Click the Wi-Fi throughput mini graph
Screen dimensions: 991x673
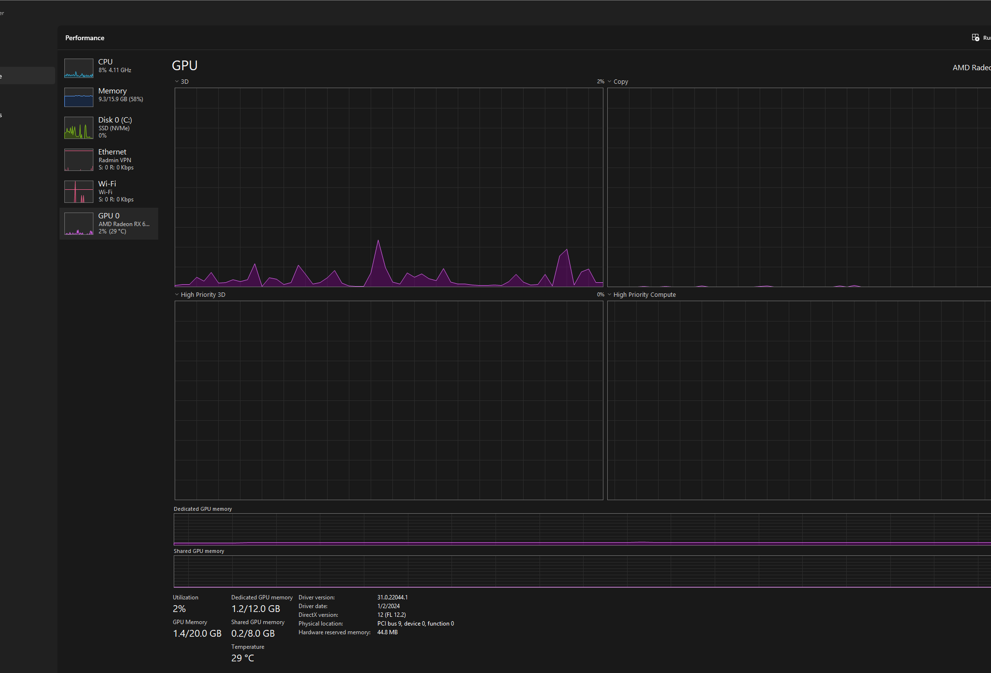(x=79, y=192)
